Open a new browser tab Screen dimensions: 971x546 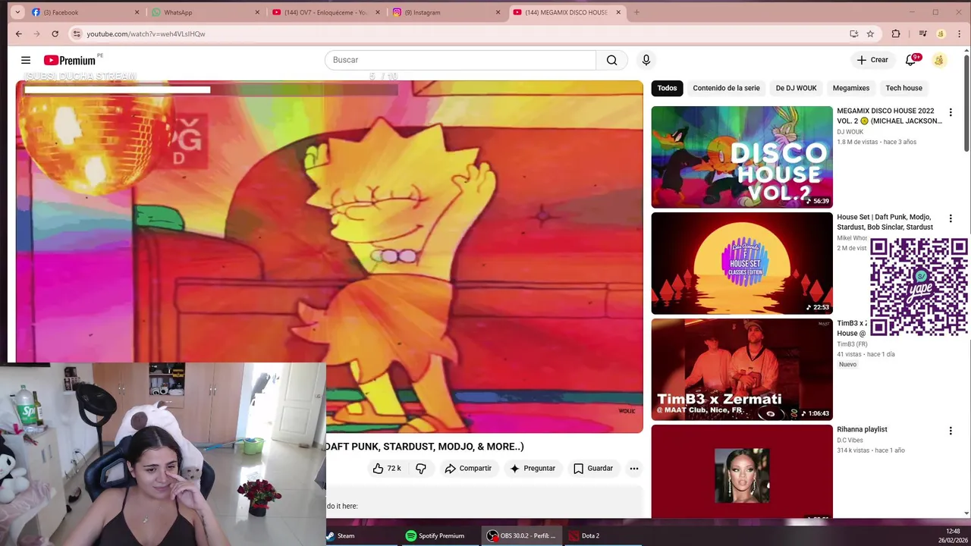(636, 12)
